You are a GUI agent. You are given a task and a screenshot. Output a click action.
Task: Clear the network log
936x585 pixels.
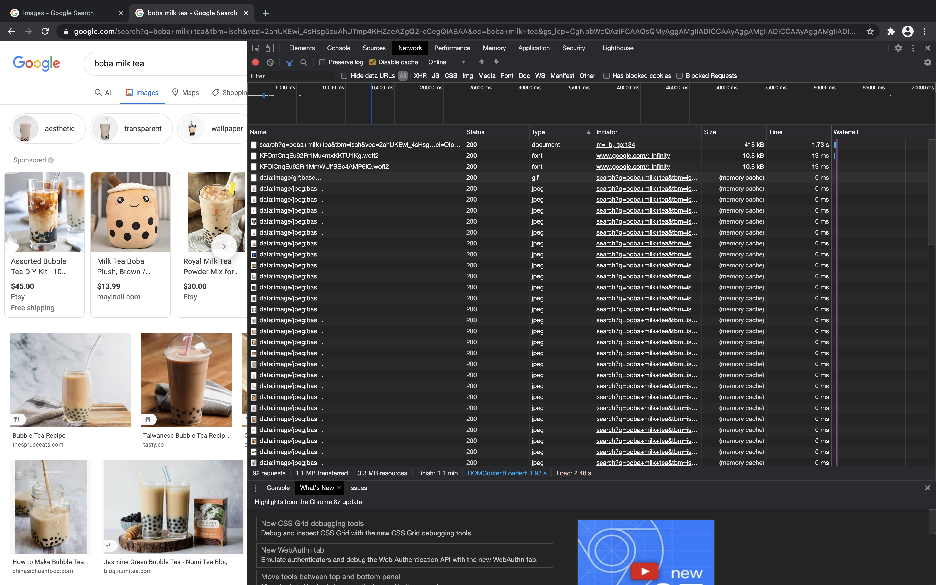coord(270,62)
